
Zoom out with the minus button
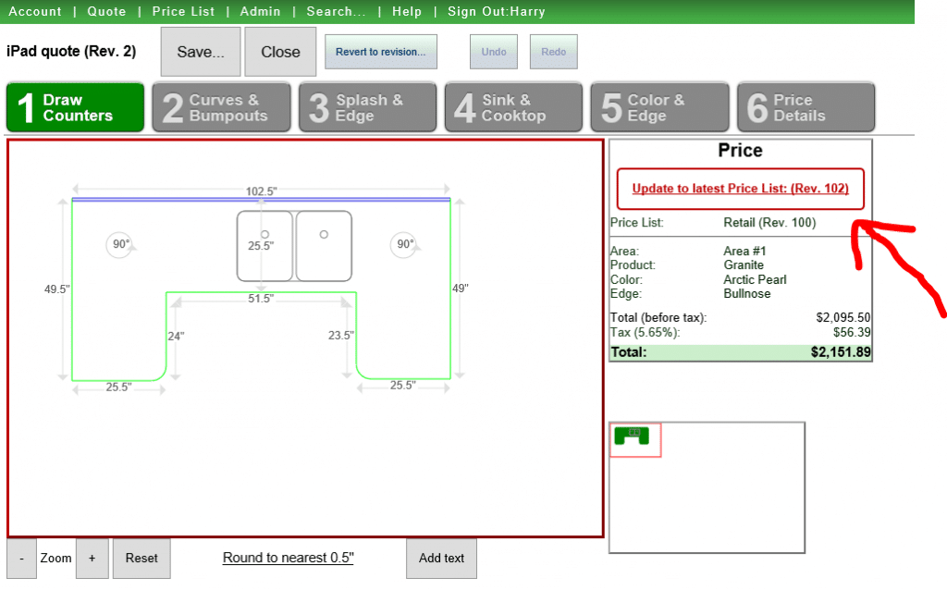coord(21,559)
